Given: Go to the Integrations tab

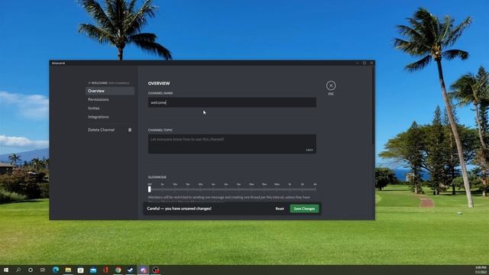Looking at the screenshot, I should [x=110, y=117].
